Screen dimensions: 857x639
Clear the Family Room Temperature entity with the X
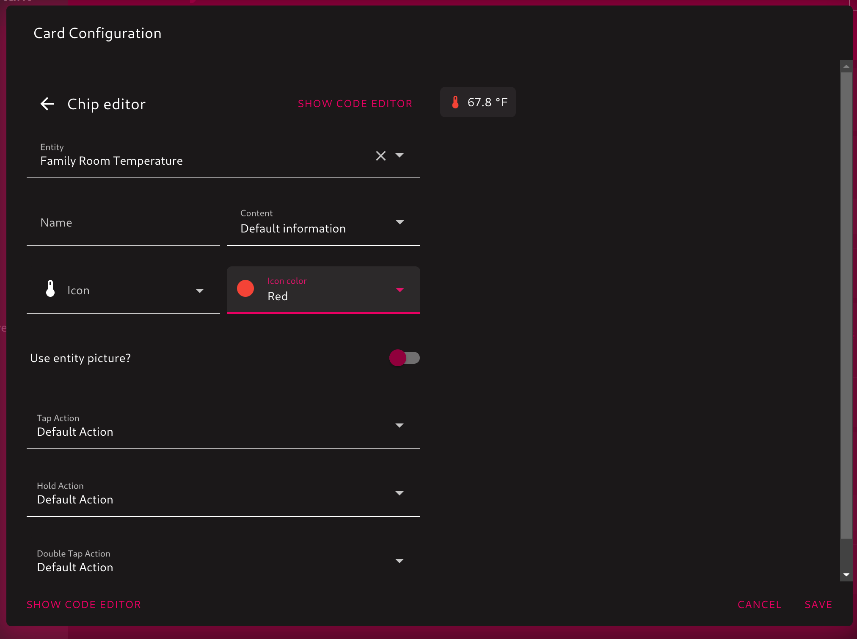coord(380,156)
